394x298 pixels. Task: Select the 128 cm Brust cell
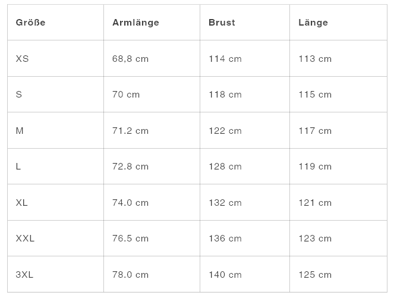[x=225, y=167]
